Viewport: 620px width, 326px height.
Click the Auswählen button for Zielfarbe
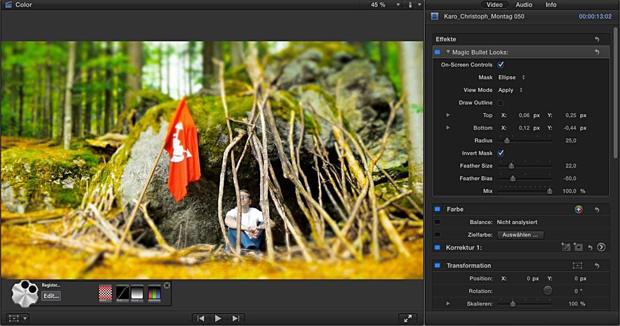tap(520, 235)
